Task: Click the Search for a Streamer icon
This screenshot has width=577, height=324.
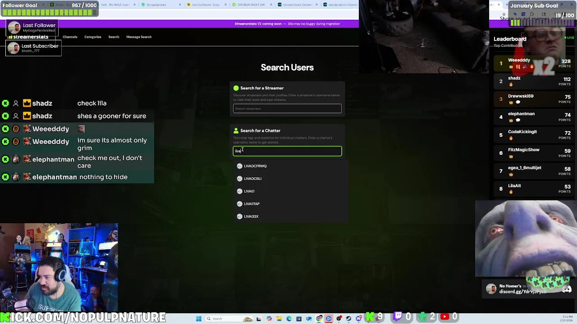Action: [236, 88]
